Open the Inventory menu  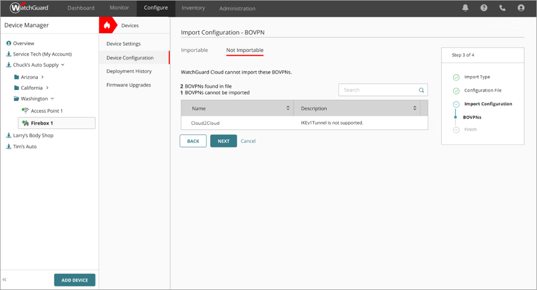pyautogui.click(x=193, y=8)
